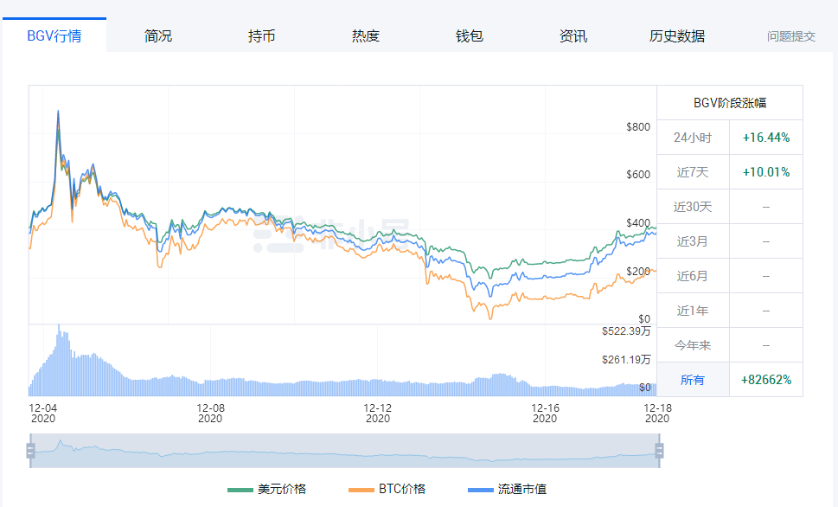Image resolution: width=838 pixels, height=507 pixels.
Task: Click +16.44% value
Action: click(766, 138)
